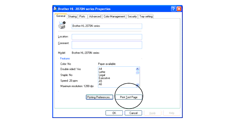Open Printing Preferences

point(100,97)
